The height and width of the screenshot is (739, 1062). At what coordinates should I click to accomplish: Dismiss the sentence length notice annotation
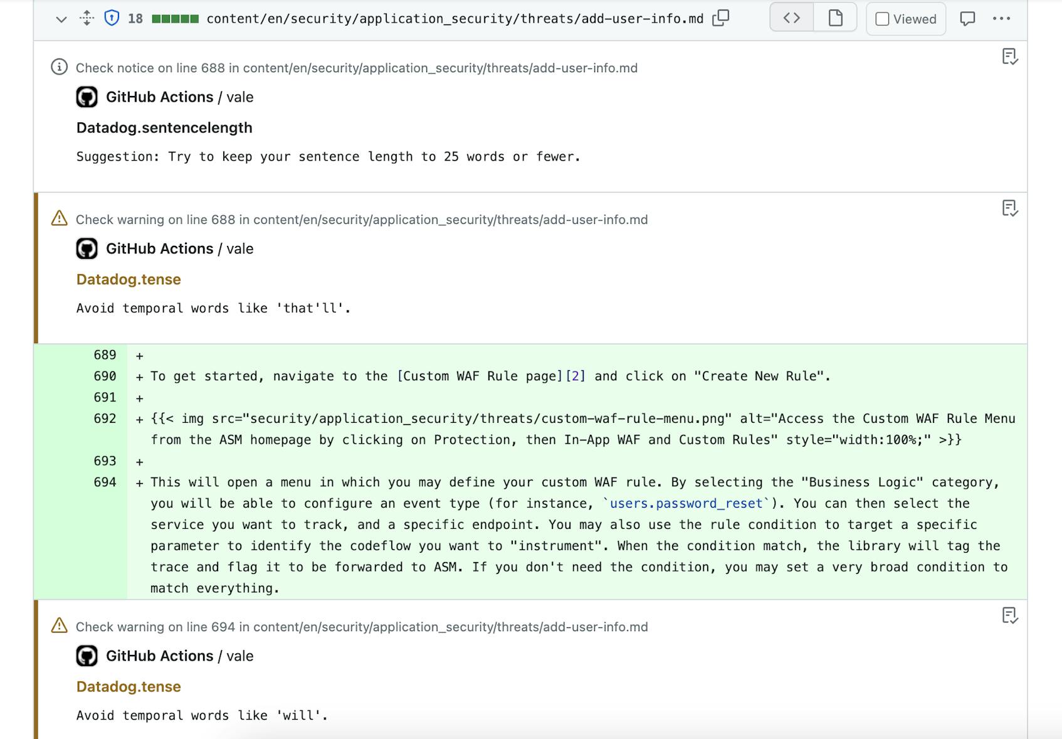pos(1009,56)
